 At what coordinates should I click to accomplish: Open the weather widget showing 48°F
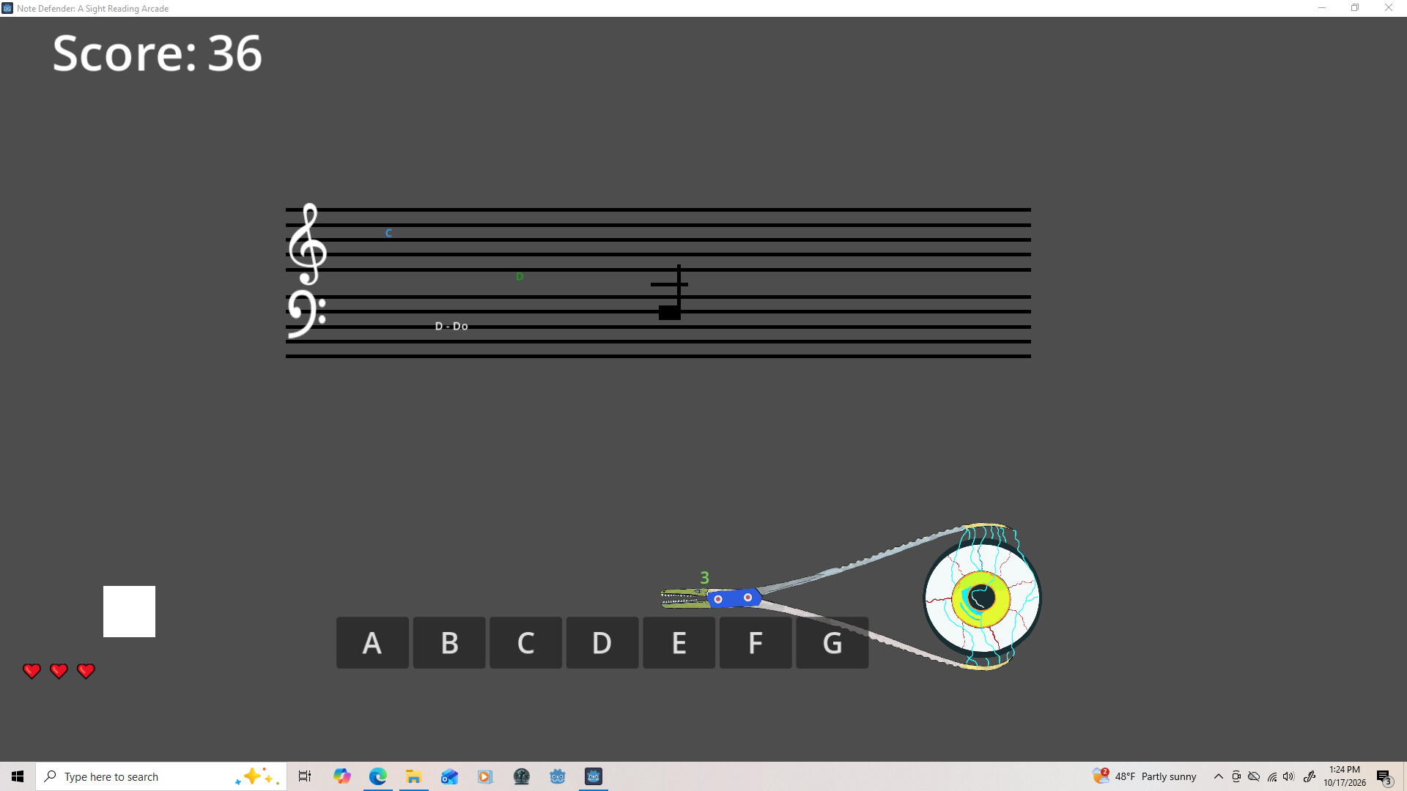[1145, 776]
